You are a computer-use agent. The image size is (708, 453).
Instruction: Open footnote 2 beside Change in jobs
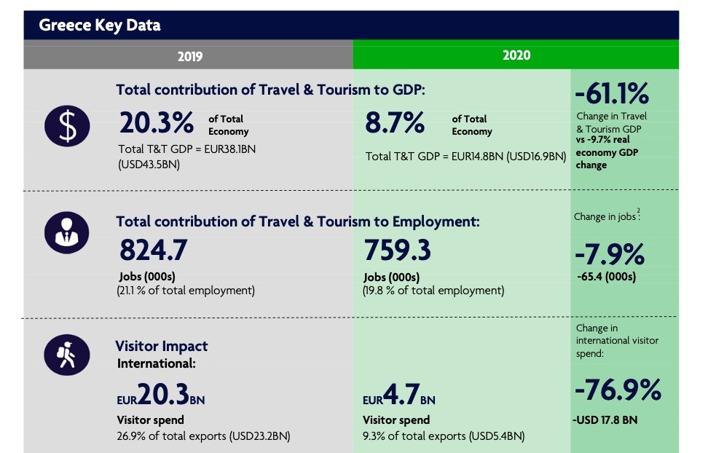point(638,211)
